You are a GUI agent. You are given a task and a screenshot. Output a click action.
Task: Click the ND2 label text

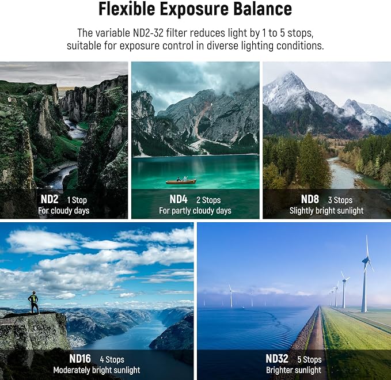(50, 199)
